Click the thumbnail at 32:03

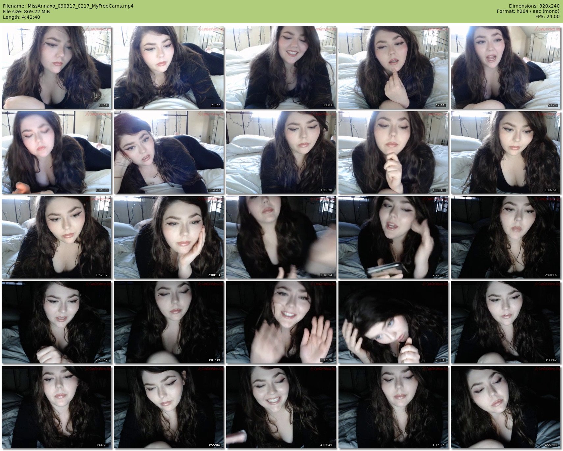(281, 67)
